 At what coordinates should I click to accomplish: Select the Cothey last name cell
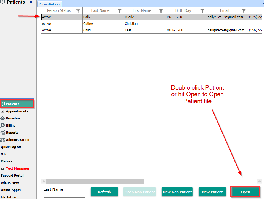coord(103,23)
